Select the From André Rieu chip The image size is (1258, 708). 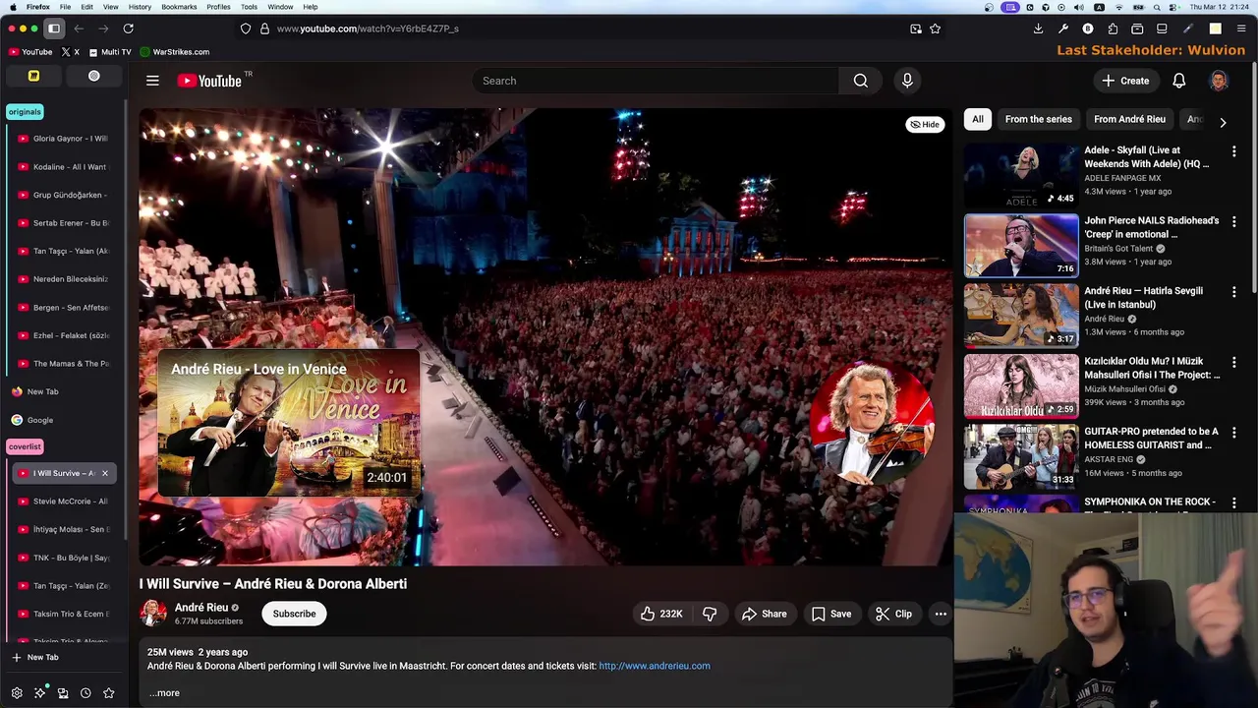pos(1129,119)
